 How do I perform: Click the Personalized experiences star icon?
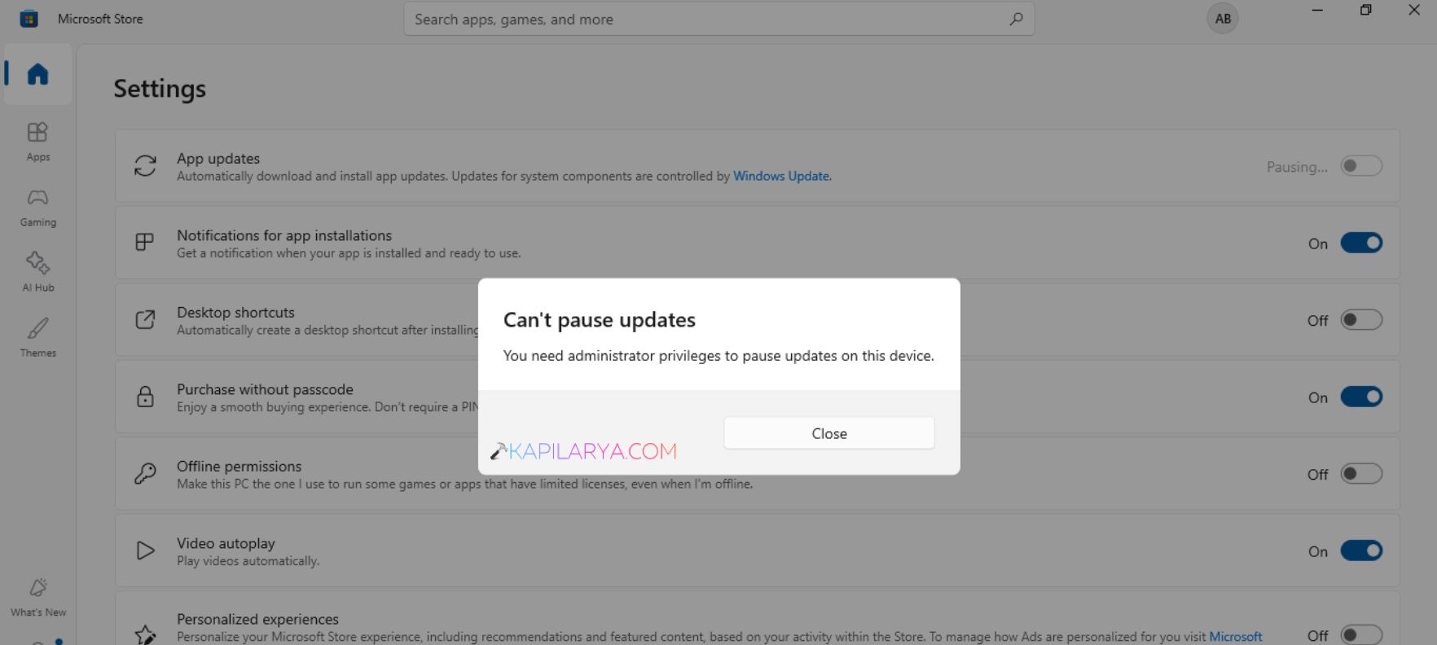(x=145, y=634)
